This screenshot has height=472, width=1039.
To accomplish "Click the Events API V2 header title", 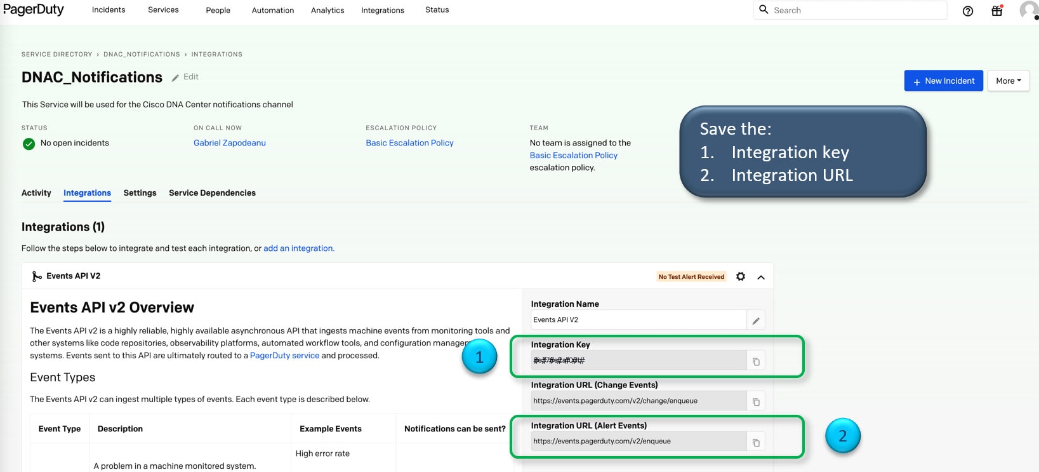I will 74,276.
